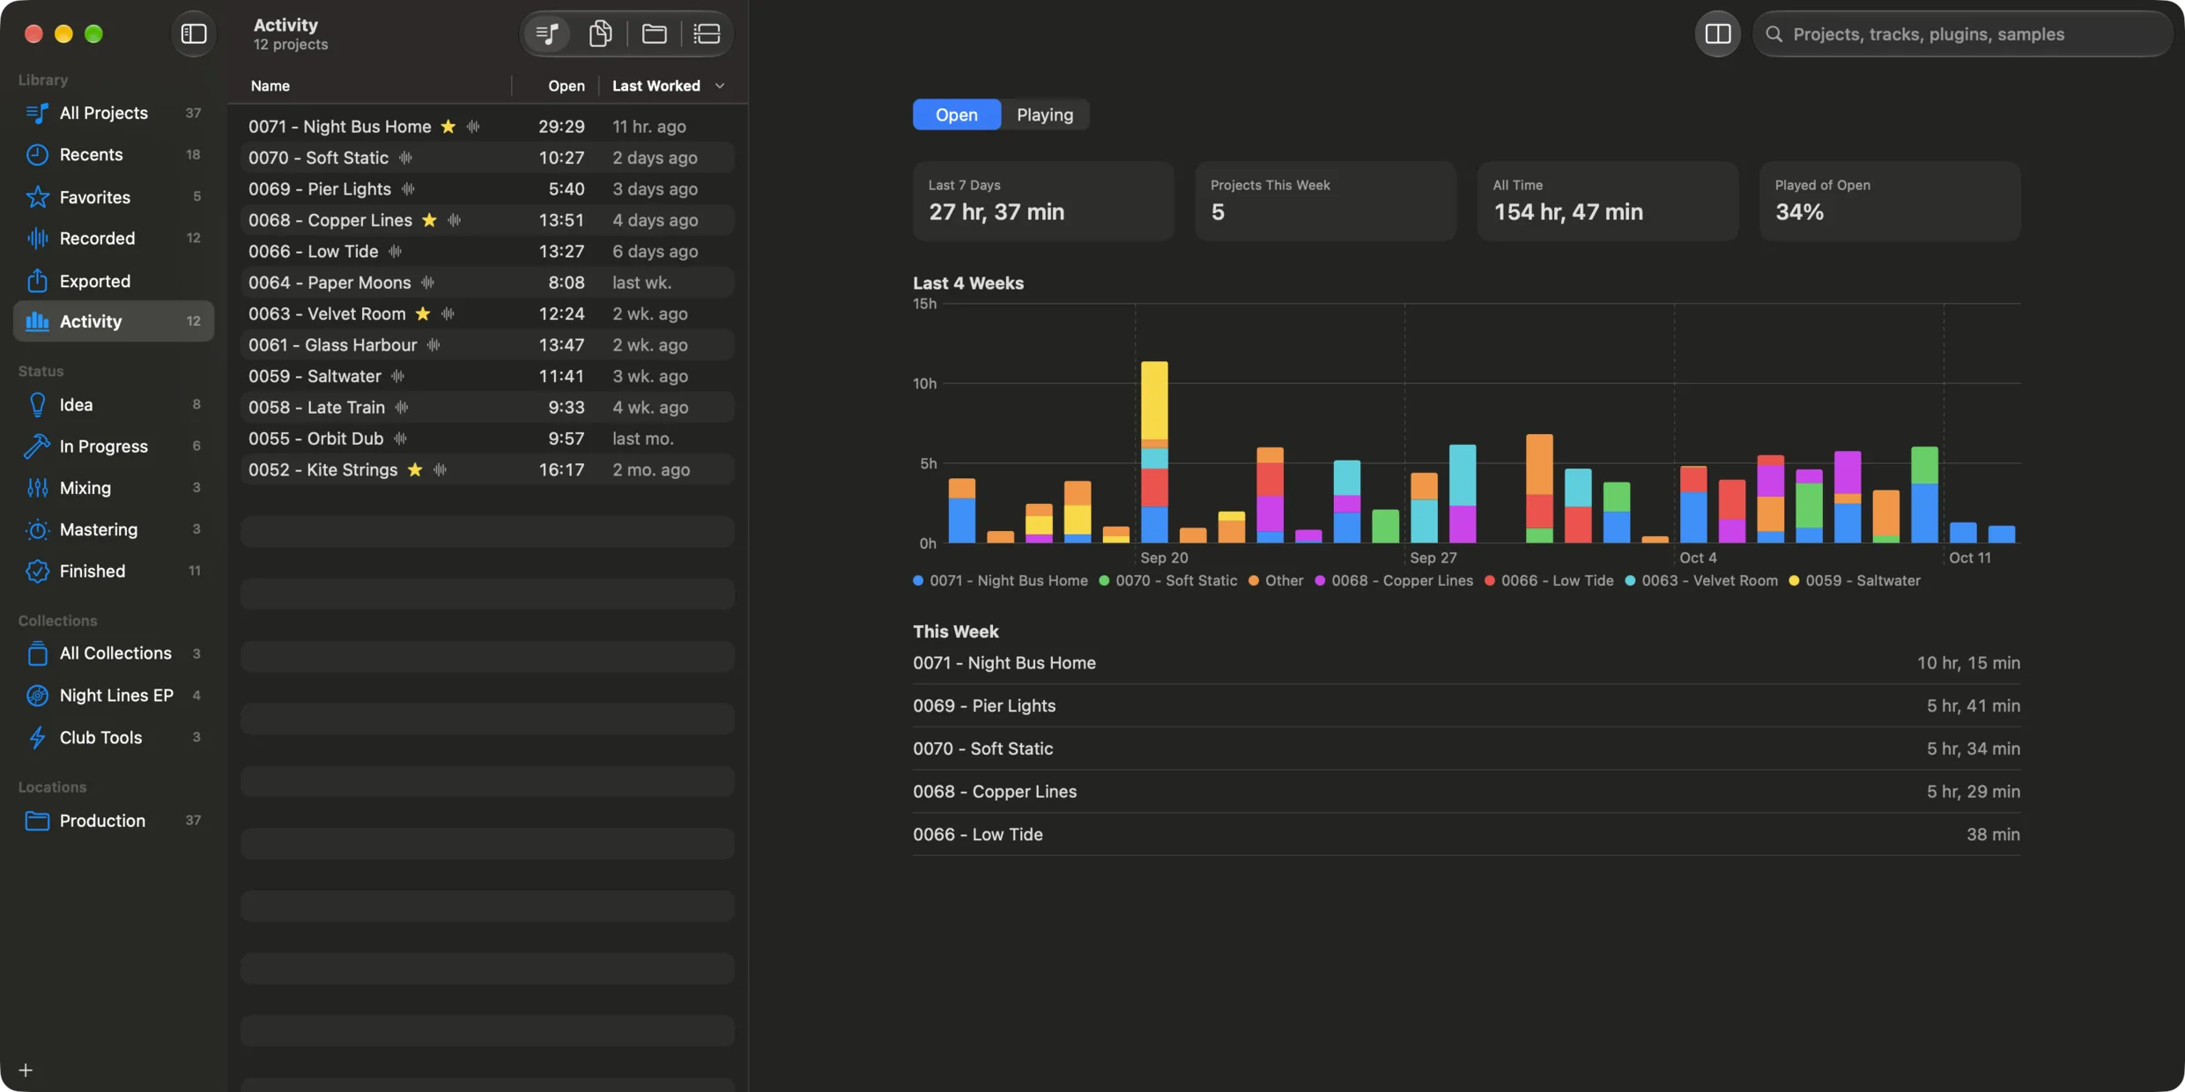Filter by In Progress status
The width and height of the screenshot is (2185, 1092).
point(114,446)
